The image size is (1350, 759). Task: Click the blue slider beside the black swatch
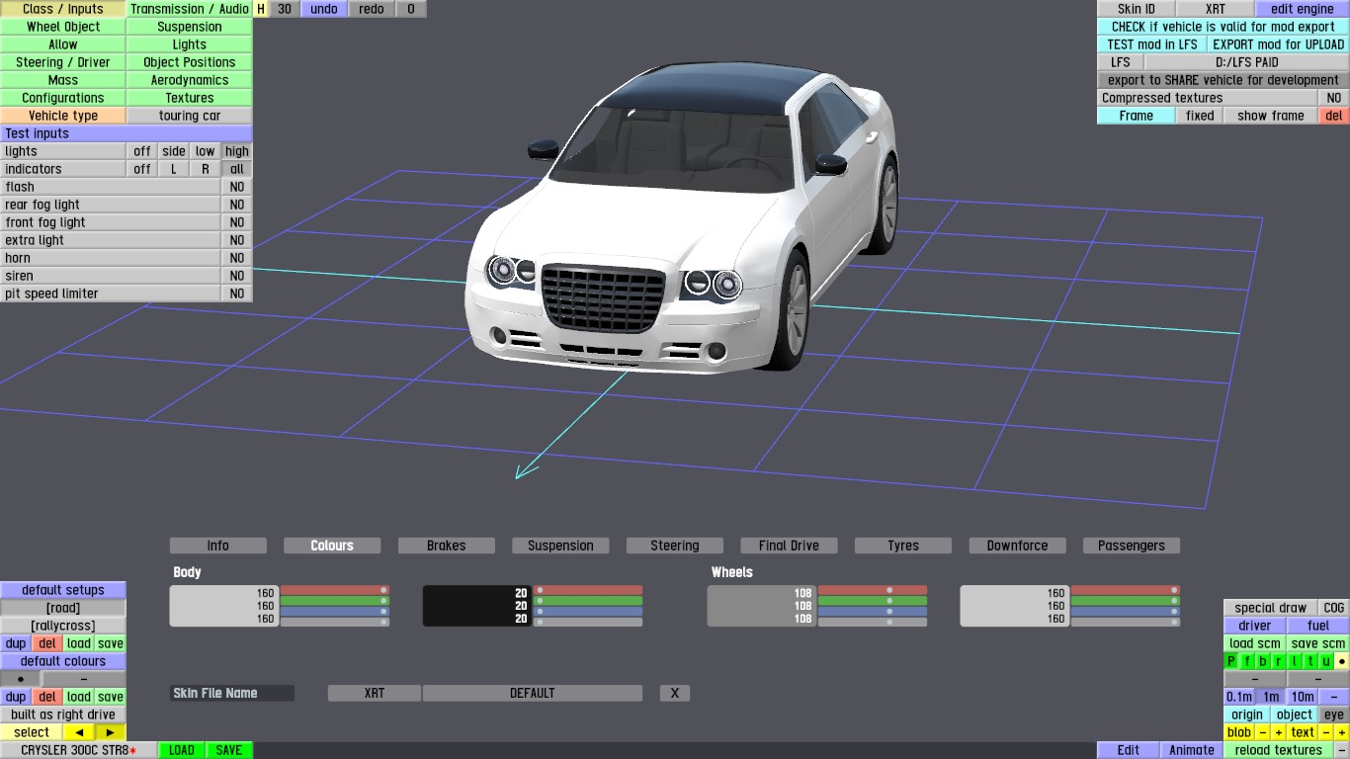point(588,612)
